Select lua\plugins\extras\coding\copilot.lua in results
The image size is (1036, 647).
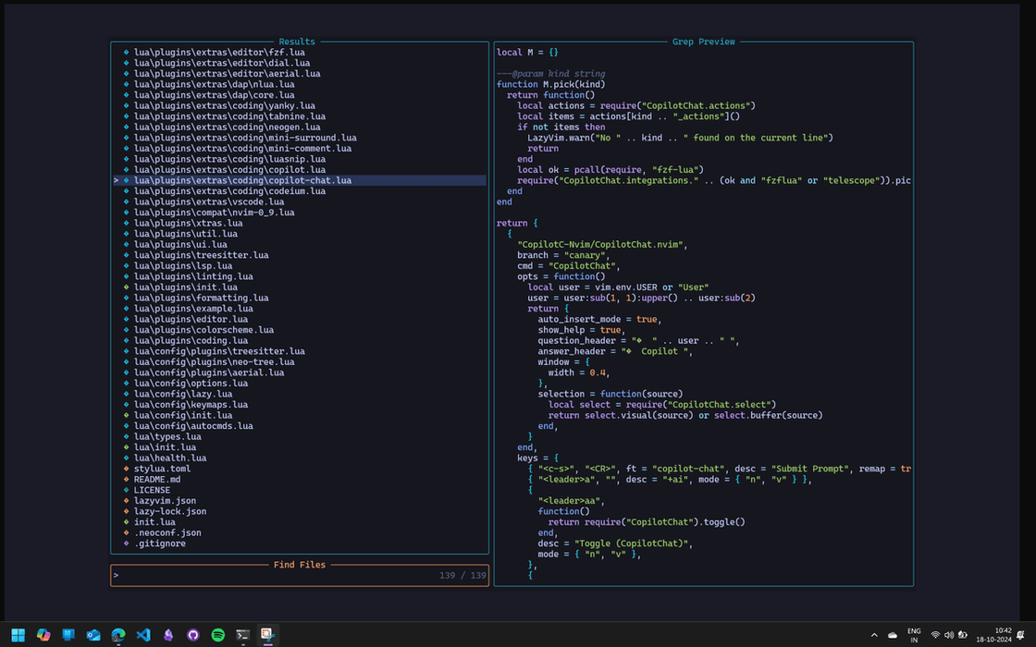[229, 170]
